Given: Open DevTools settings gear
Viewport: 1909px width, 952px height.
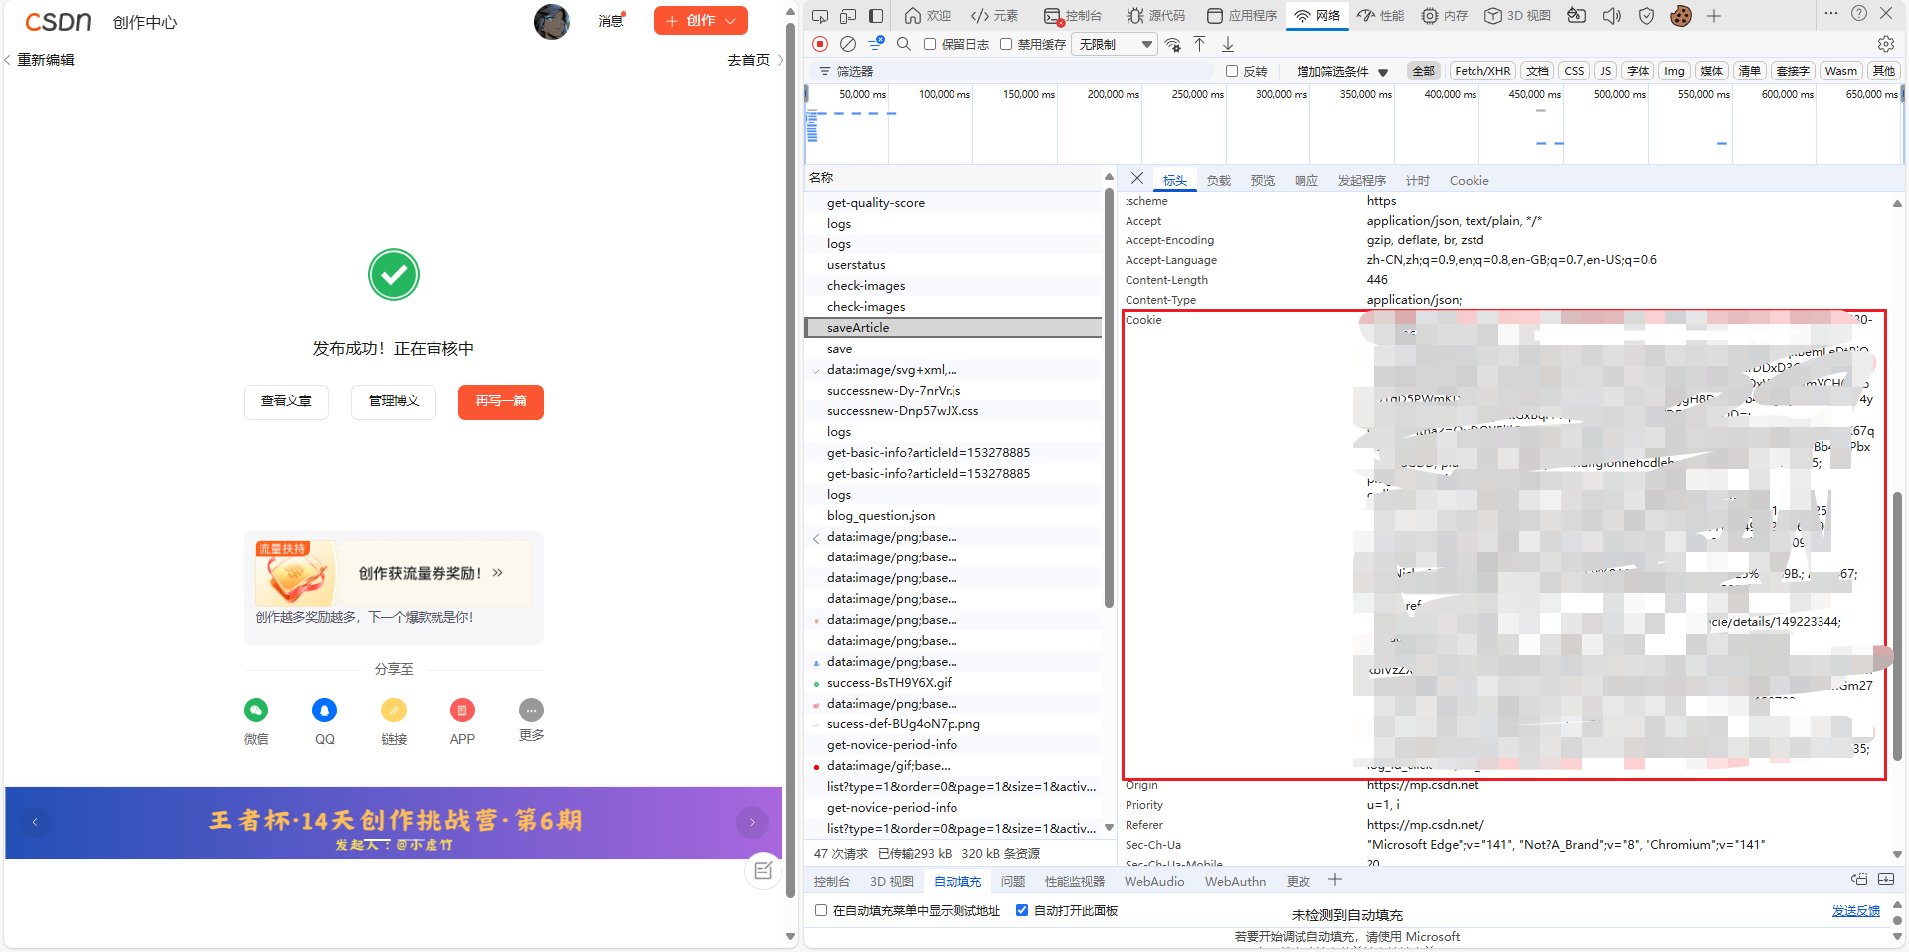Looking at the screenshot, I should [1886, 44].
